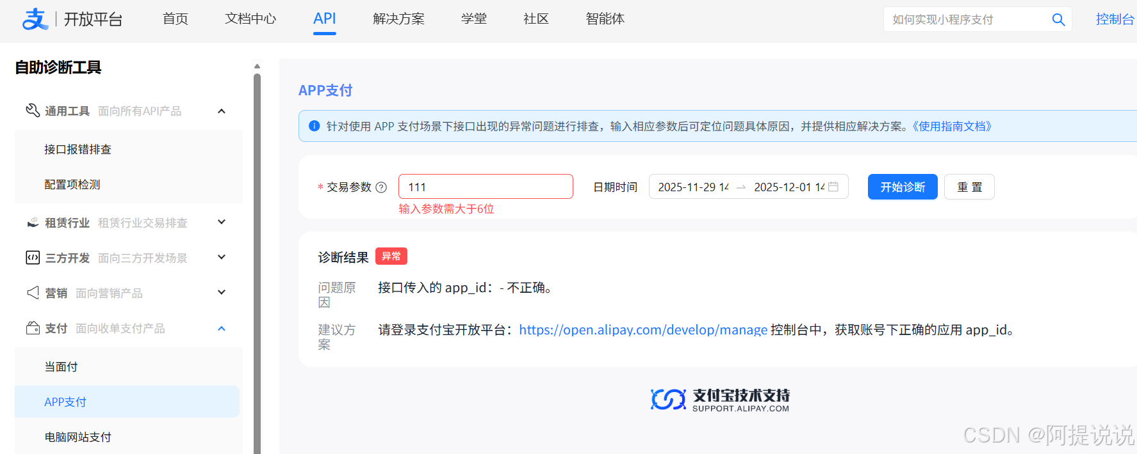Image resolution: width=1137 pixels, height=454 pixels.
Task: Select 电脑网站支付 in sidebar
Action: (78, 437)
